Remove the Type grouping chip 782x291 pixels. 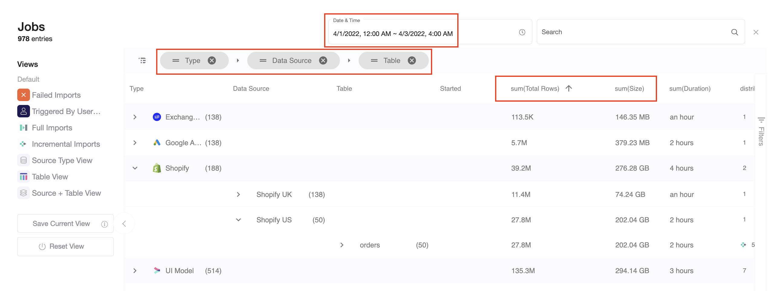tap(212, 60)
